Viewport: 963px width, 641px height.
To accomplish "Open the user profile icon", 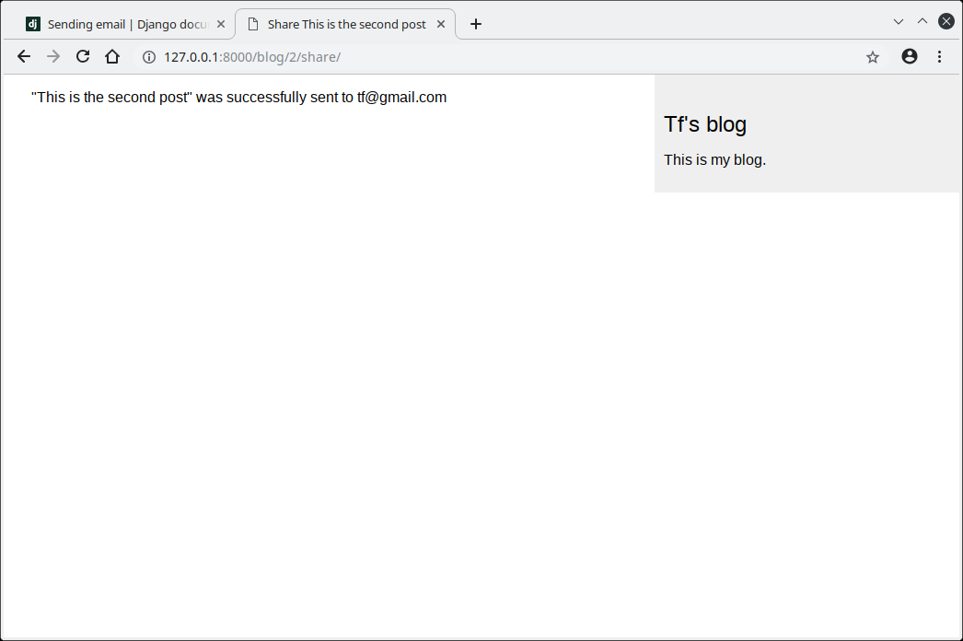I will (x=910, y=57).
